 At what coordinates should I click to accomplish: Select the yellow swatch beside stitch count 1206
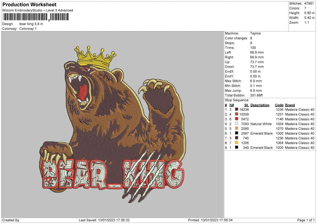pyautogui.click(x=236, y=143)
